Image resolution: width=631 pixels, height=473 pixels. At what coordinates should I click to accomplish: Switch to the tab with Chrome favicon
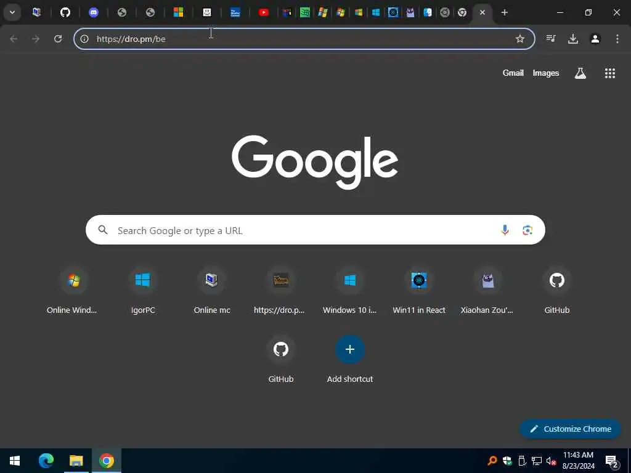[x=462, y=12]
